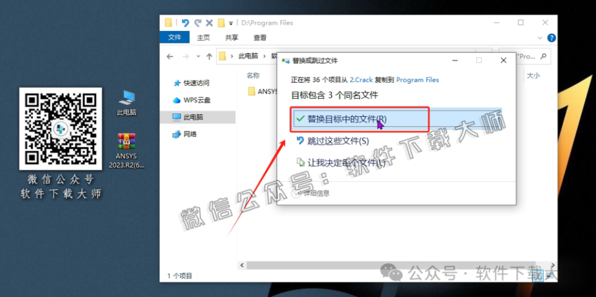Open quick access toolbar customize dropdown
The width and height of the screenshot is (596, 297).
(x=230, y=23)
